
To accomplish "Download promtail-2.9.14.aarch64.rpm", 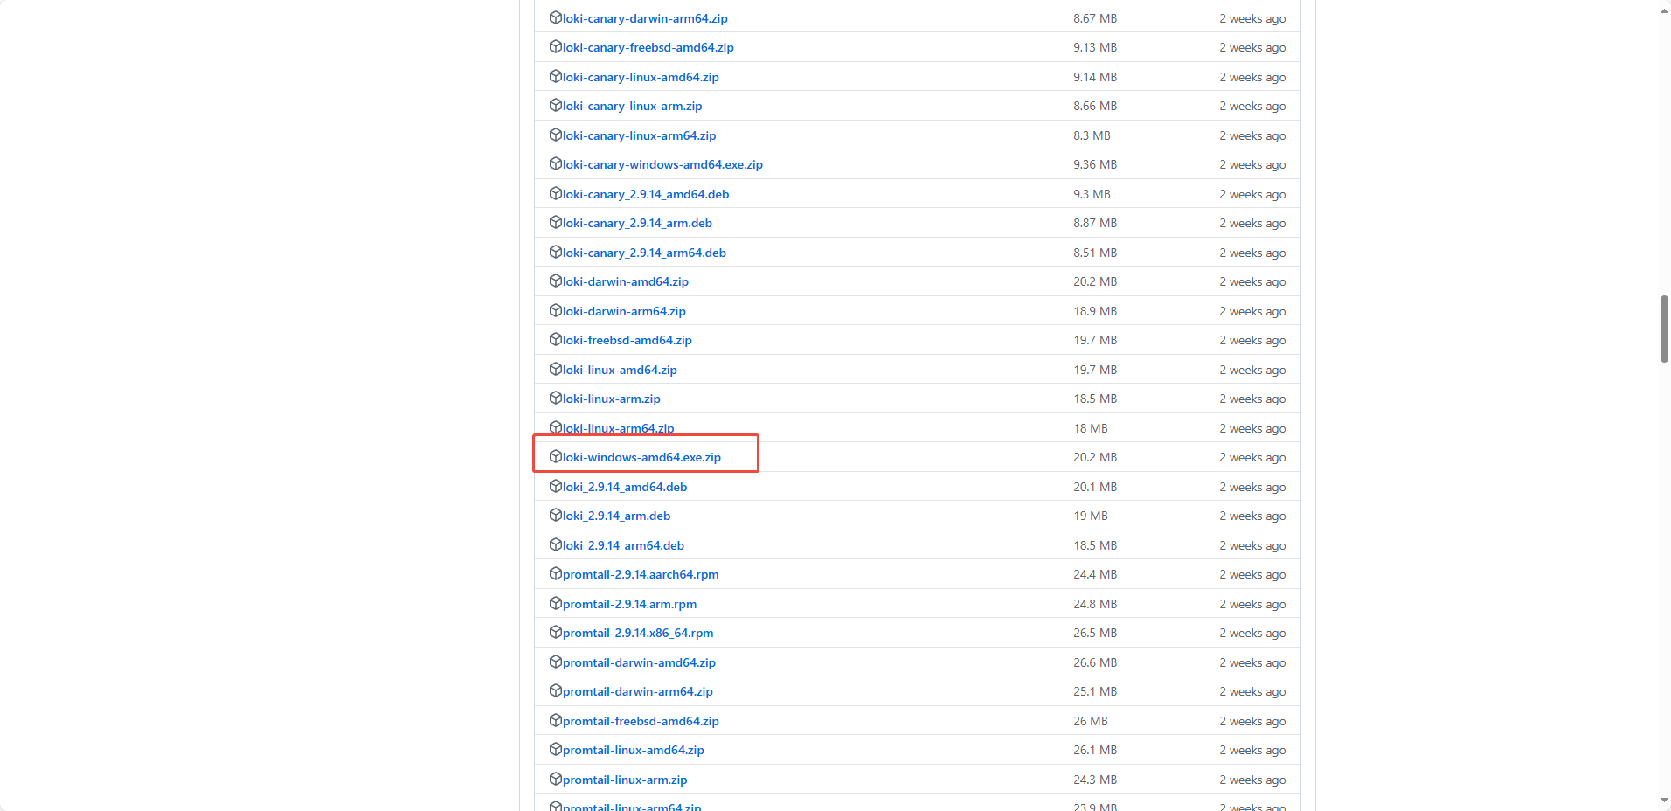I will coord(641,575).
